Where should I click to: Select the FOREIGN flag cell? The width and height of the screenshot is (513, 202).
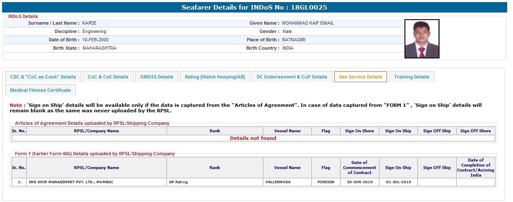pos(326,182)
